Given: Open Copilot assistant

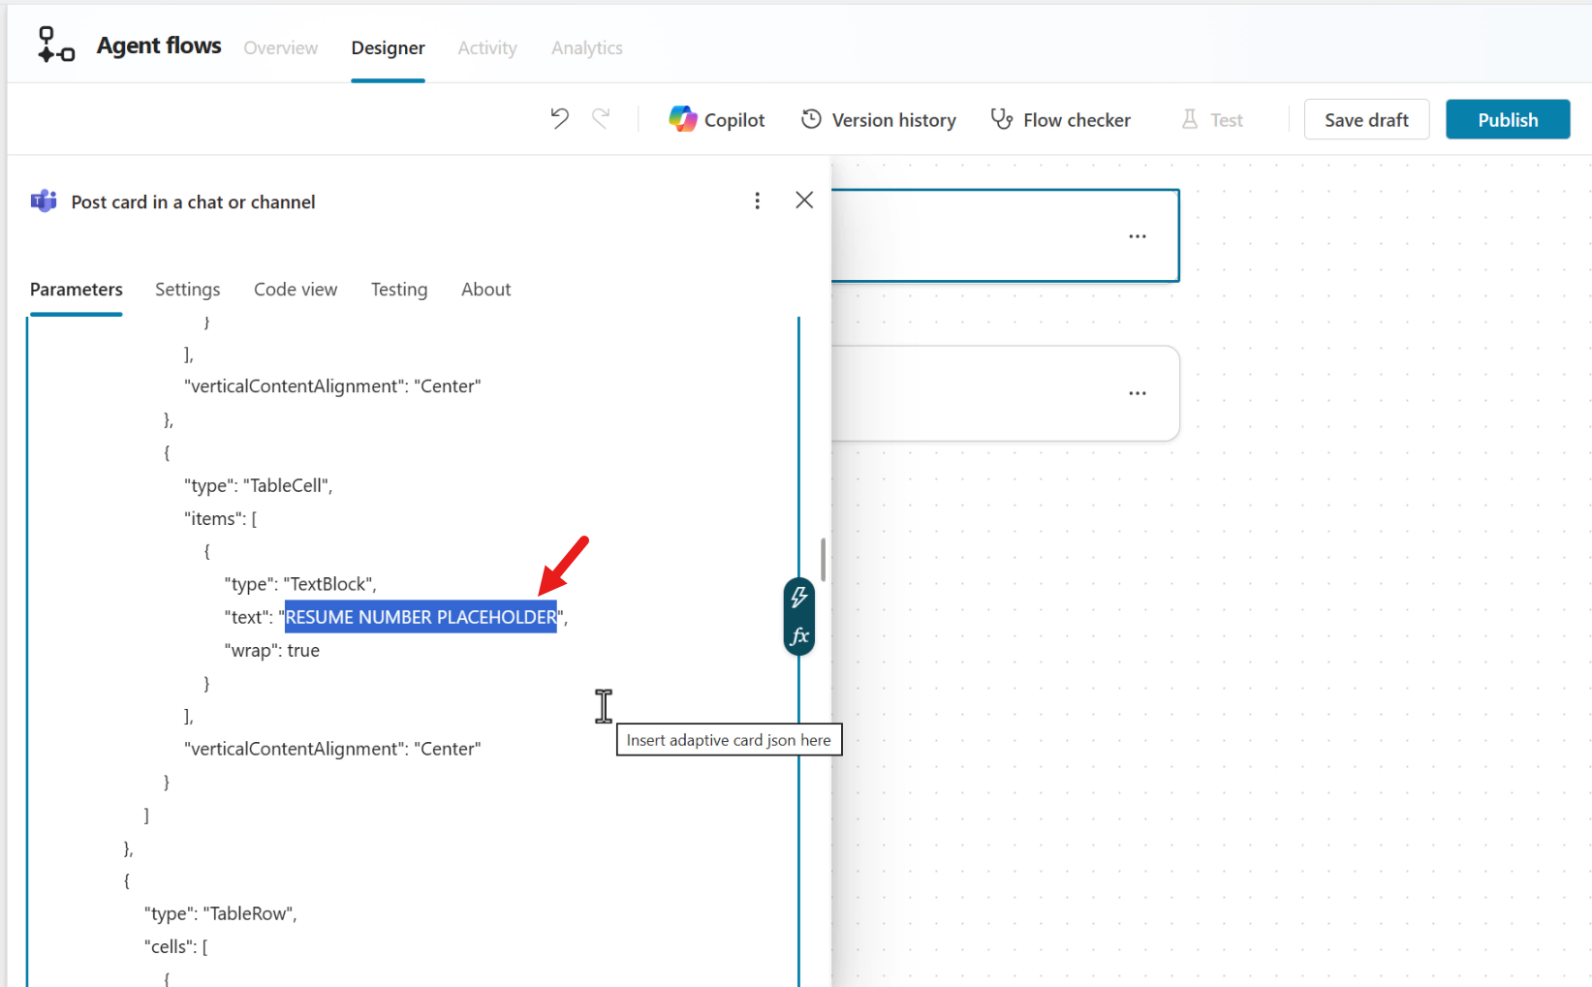Looking at the screenshot, I should pyautogui.click(x=717, y=120).
